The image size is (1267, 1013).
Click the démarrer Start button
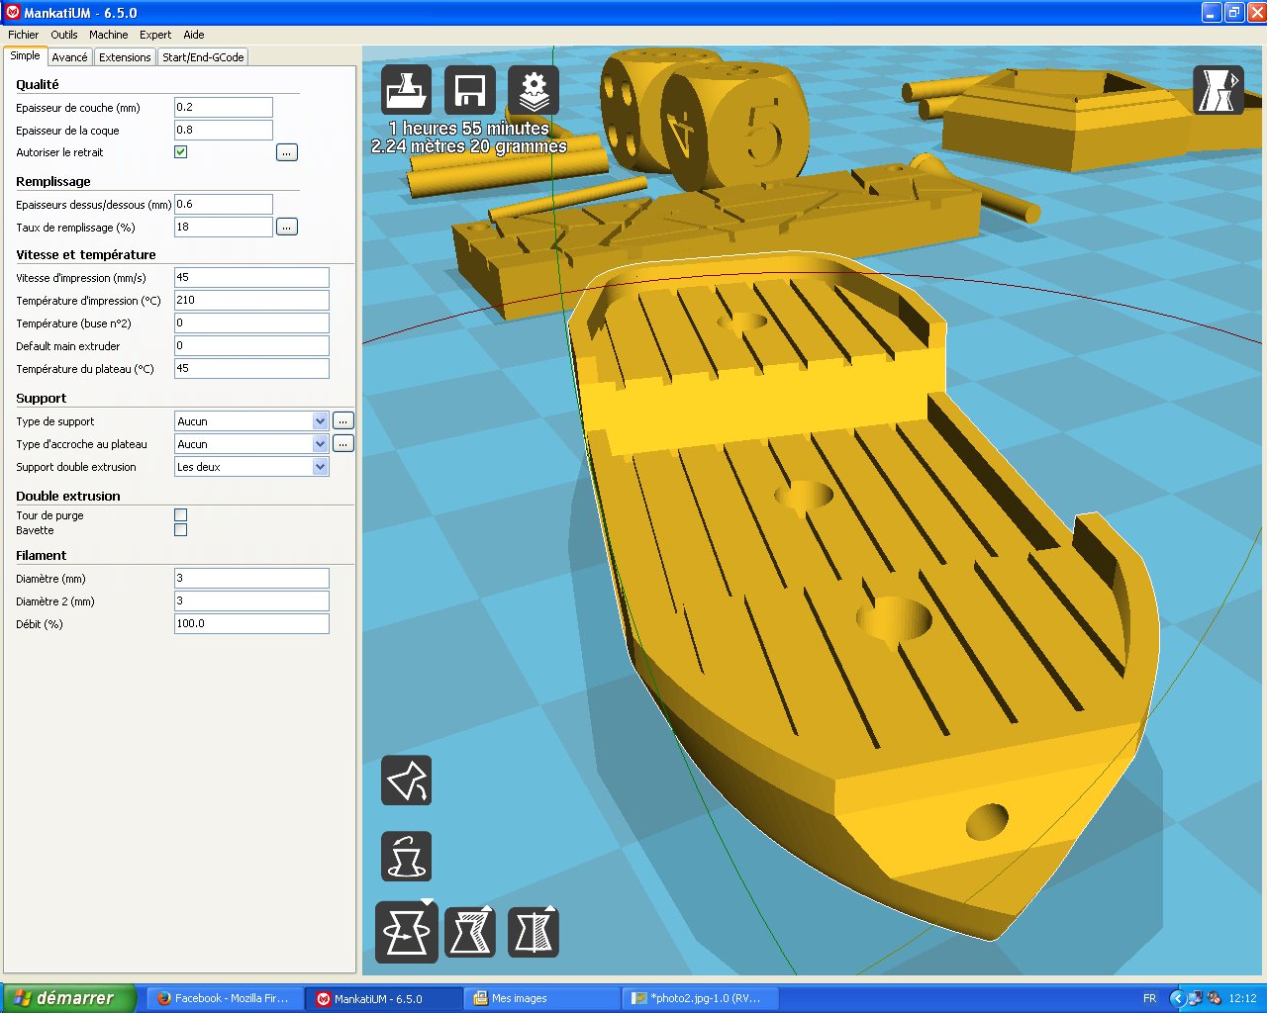click(x=69, y=998)
